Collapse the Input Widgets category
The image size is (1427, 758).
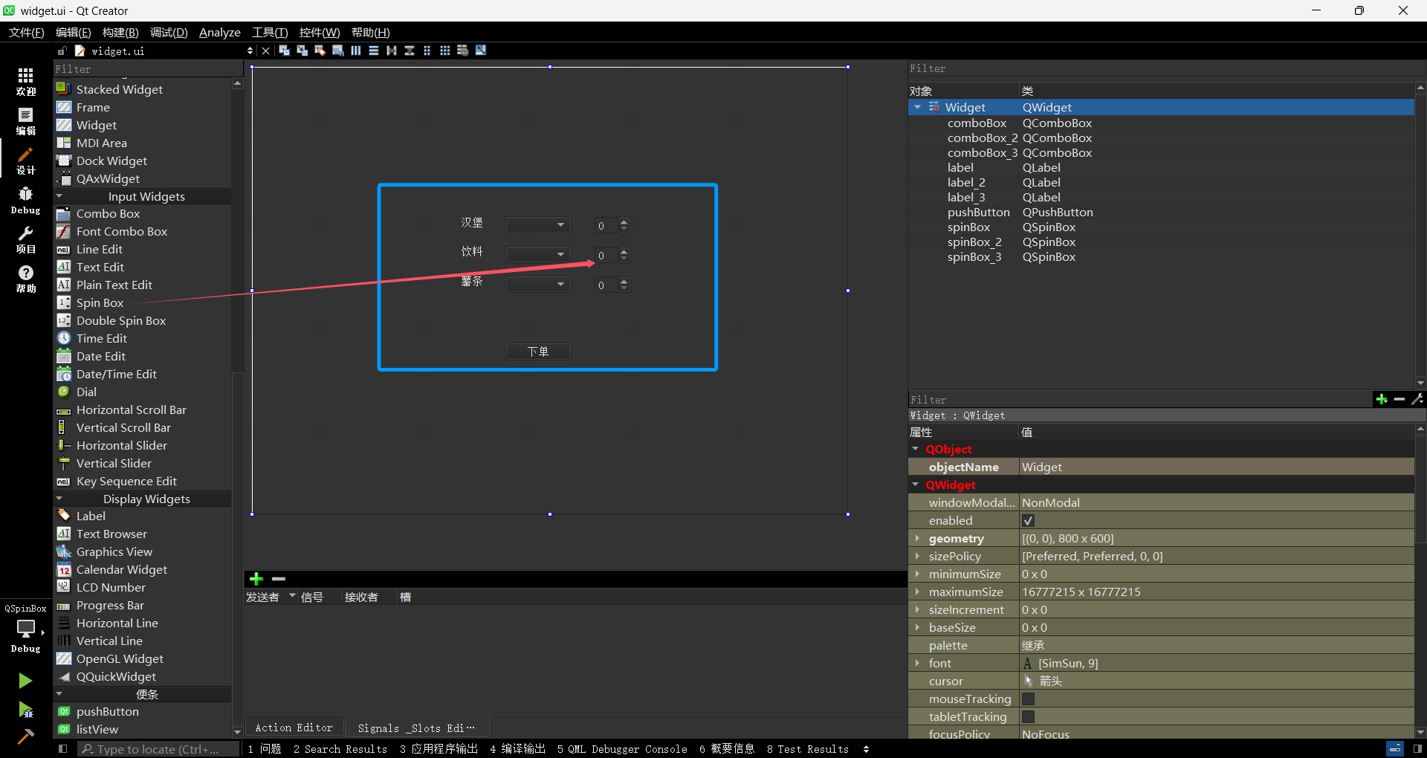tap(59, 196)
